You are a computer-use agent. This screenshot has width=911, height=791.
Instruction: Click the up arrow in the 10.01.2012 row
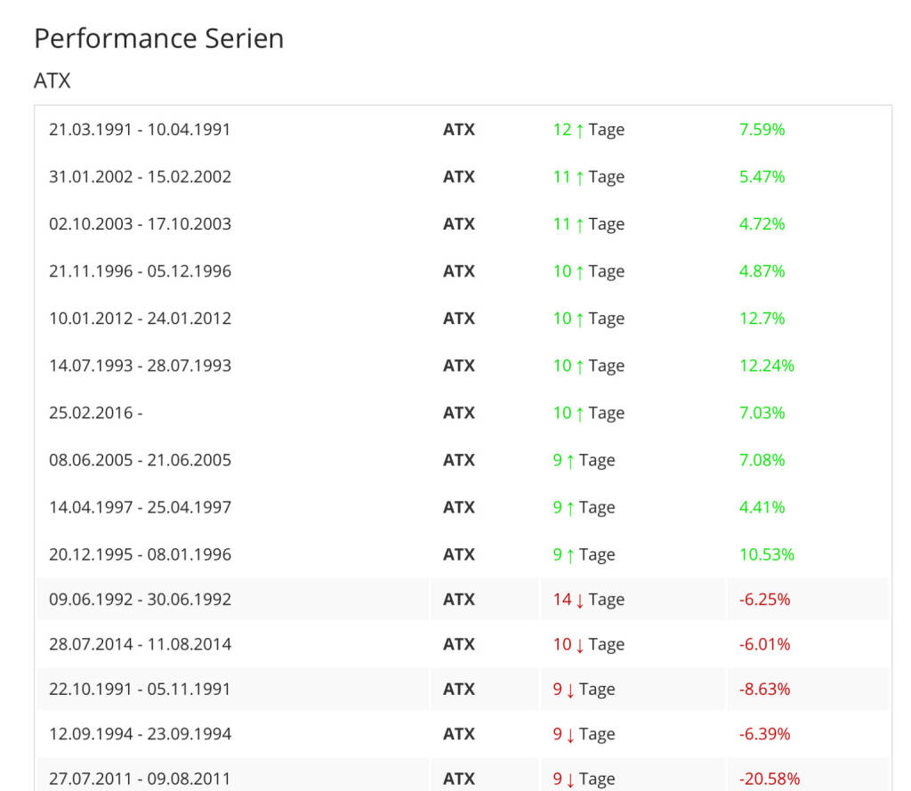point(580,319)
